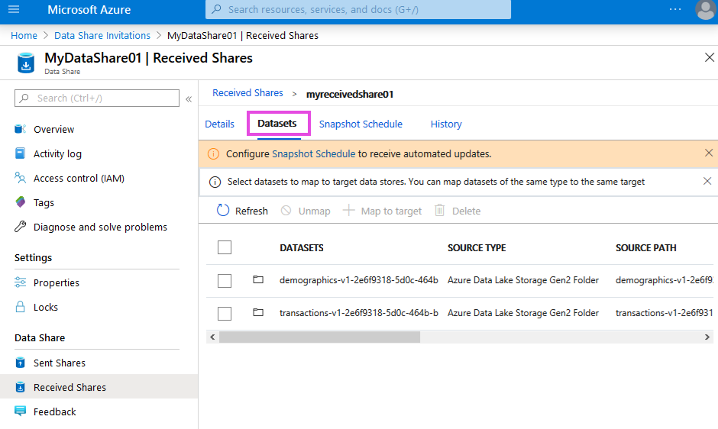Click the demographics folder icon

[258, 279]
